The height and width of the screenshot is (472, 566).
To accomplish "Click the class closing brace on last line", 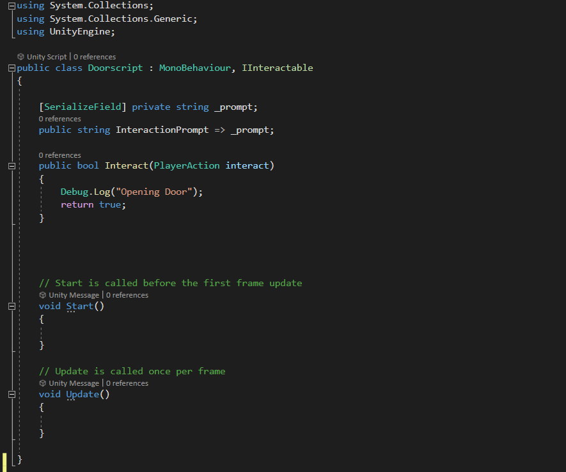I will [19, 459].
